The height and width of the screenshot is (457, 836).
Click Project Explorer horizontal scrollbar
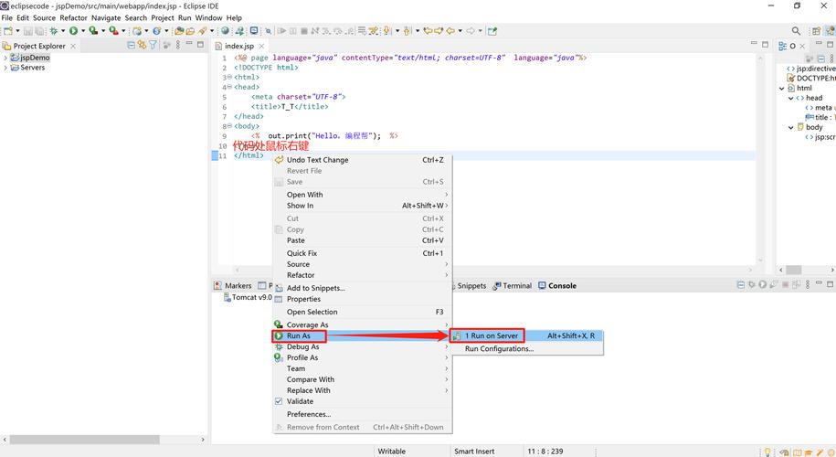[x=84, y=440]
